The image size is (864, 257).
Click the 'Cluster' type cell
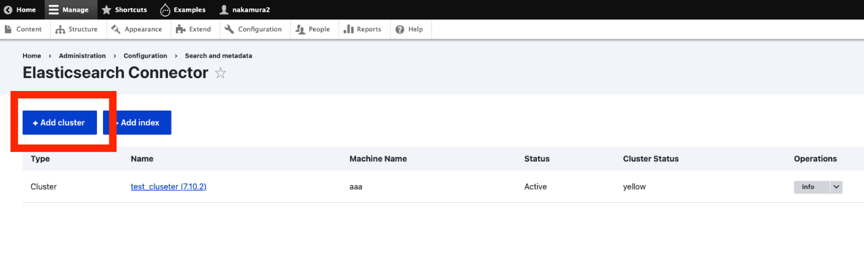(44, 187)
